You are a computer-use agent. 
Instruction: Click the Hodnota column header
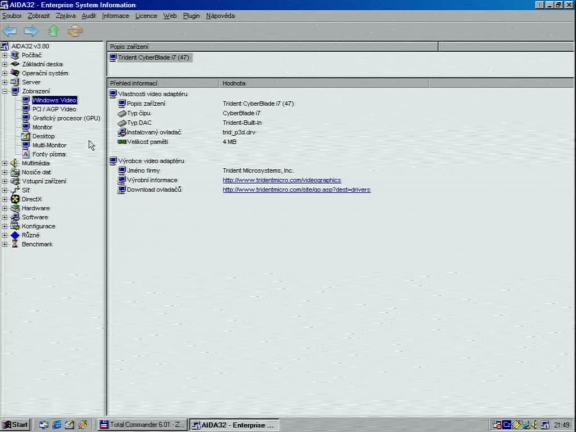tap(324, 83)
